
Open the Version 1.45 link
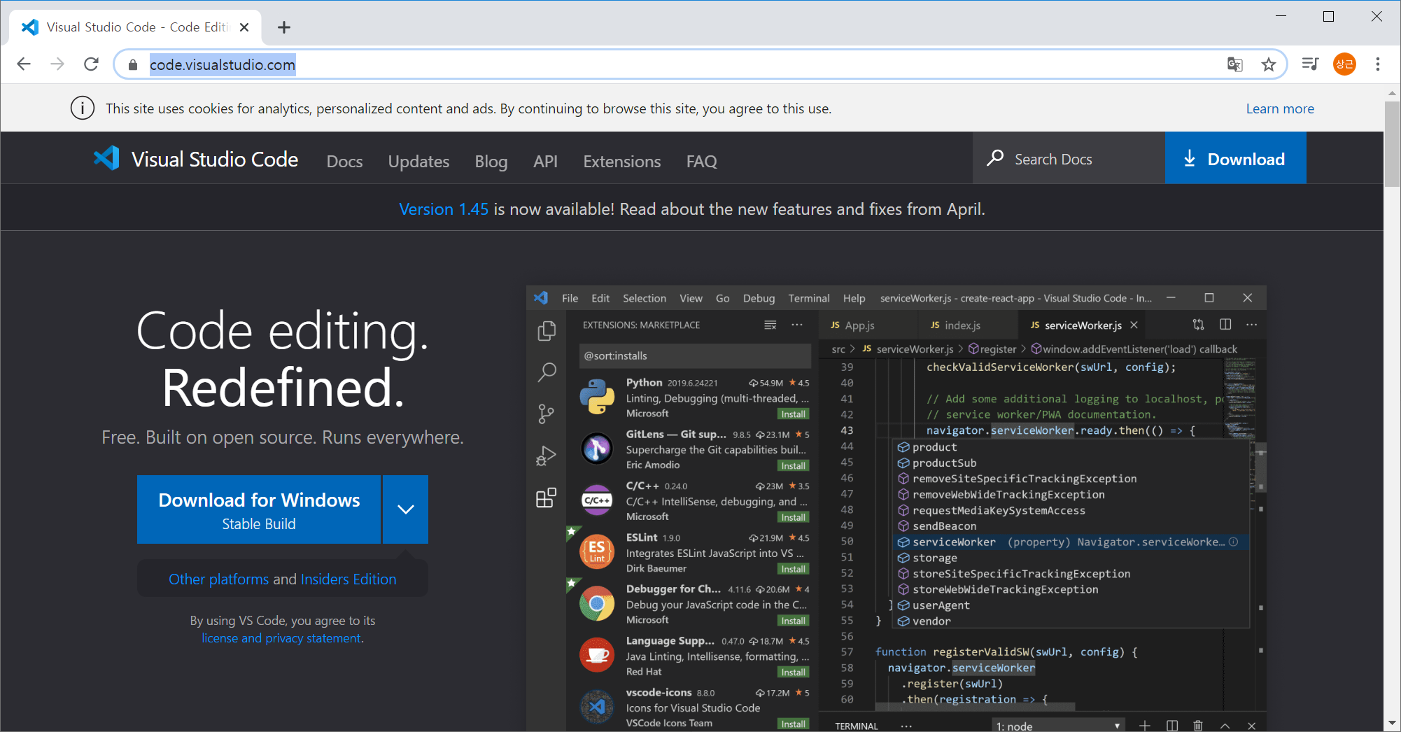point(444,209)
